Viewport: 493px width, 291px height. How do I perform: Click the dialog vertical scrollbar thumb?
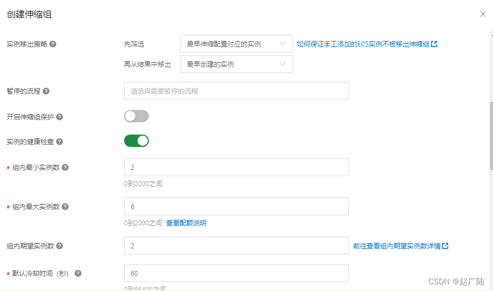(491, 136)
